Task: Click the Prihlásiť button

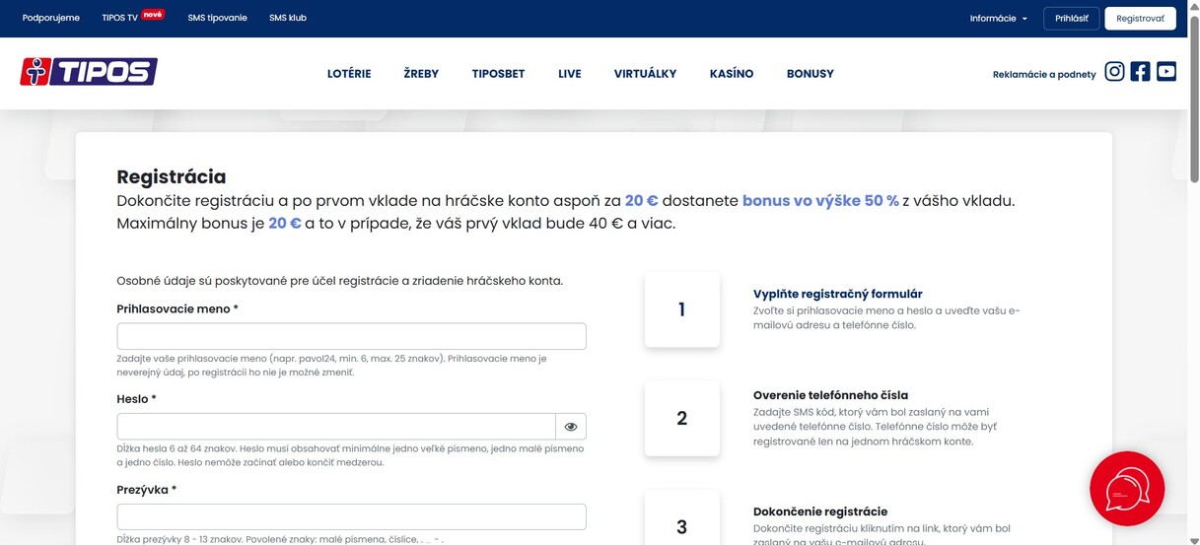Action: [x=1071, y=18]
